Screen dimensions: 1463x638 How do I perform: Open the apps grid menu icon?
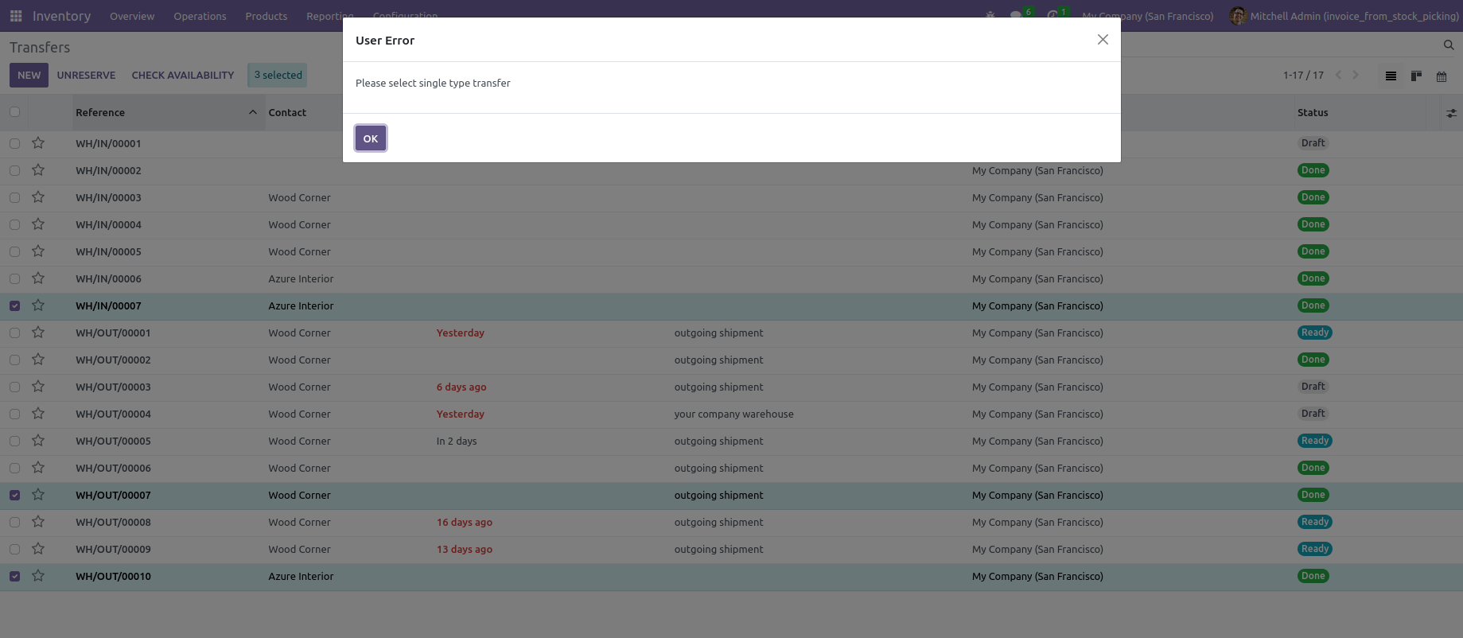pyautogui.click(x=16, y=16)
